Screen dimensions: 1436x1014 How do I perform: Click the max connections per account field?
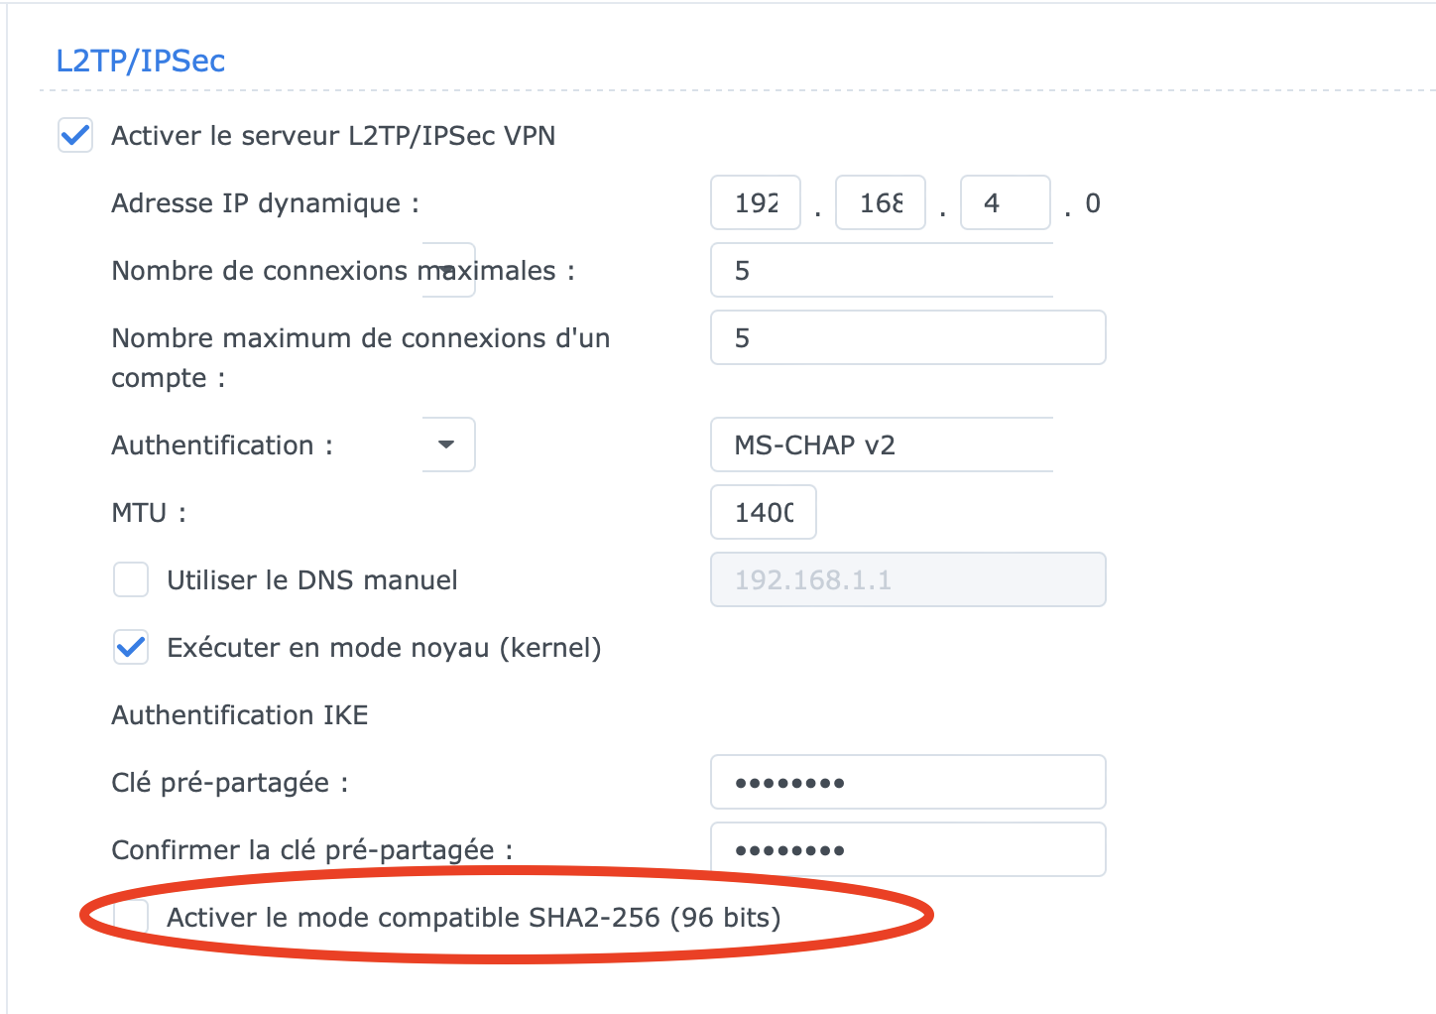(x=907, y=337)
